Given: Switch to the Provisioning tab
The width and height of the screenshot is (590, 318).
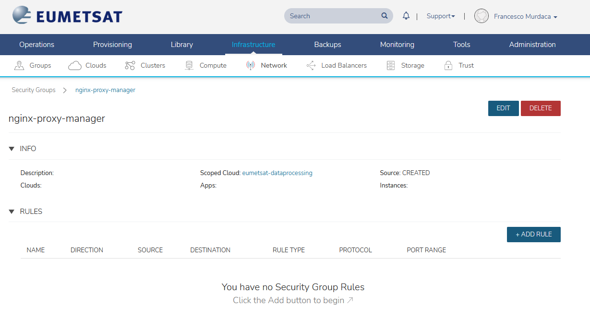Looking at the screenshot, I should tap(112, 45).
